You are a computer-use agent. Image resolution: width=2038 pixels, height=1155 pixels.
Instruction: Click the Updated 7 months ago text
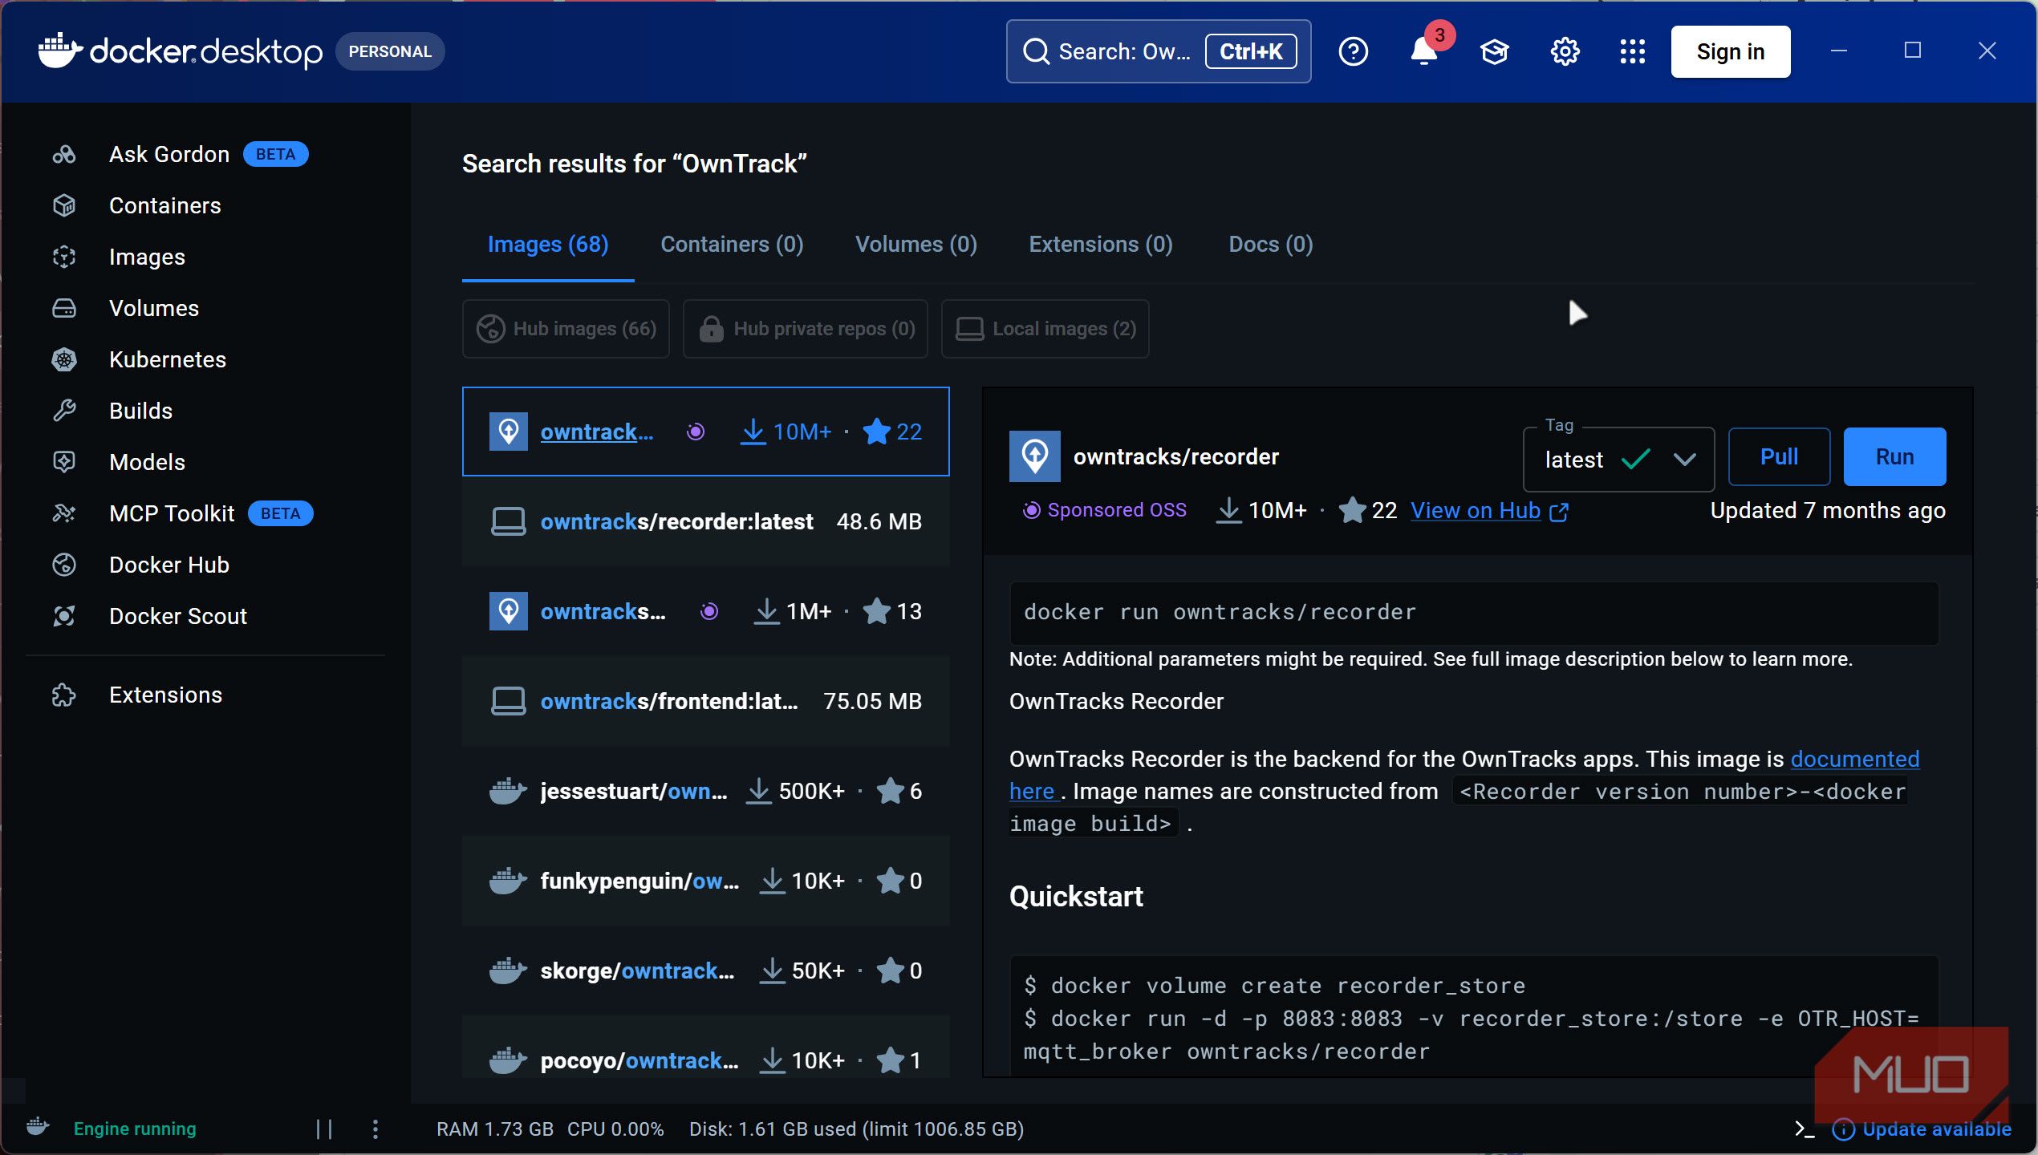pos(1828,511)
